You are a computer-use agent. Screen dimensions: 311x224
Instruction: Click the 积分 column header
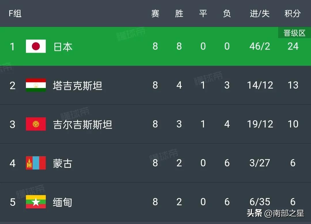[x=293, y=14]
